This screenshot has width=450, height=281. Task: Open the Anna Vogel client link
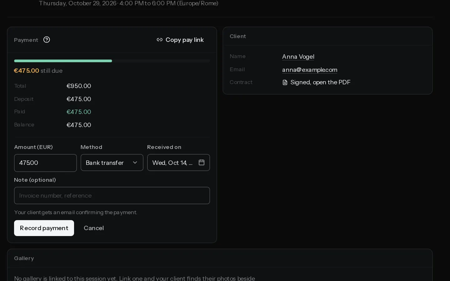[298, 57]
